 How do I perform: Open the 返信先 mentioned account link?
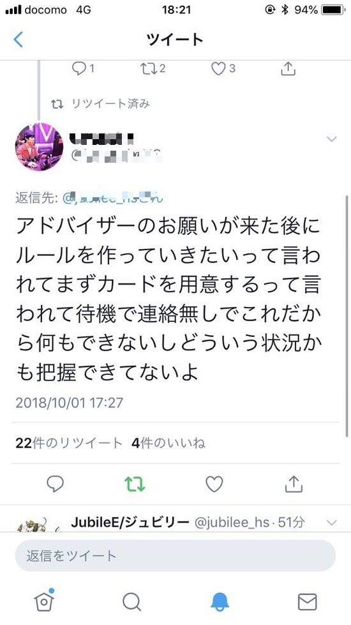(x=113, y=198)
